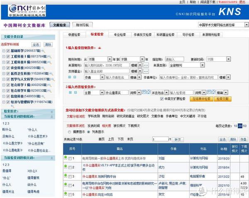
Task: Switch to the 科研基金检索 tab
Action: pyautogui.click(x=166, y=35)
